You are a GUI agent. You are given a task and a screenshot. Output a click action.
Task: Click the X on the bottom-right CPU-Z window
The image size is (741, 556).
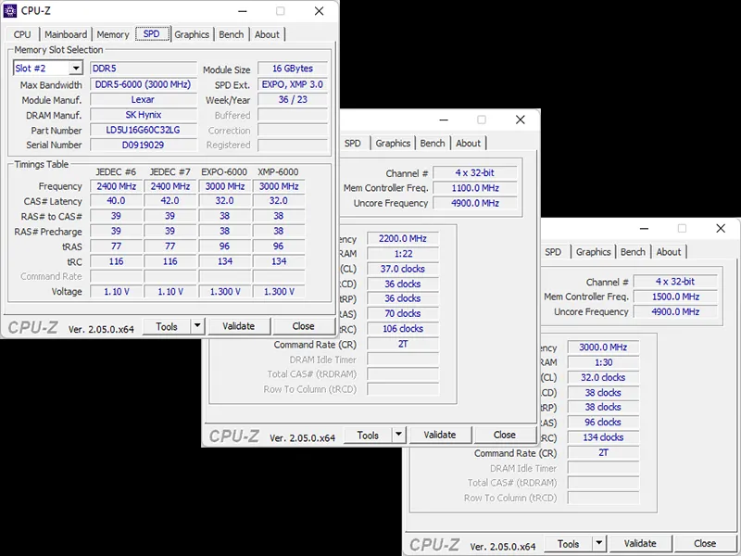(721, 228)
